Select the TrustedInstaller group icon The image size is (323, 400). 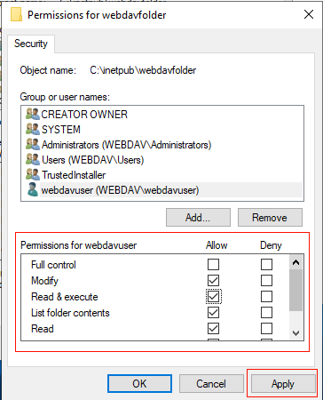pos(33,174)
